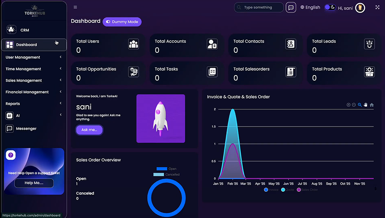Click the Feb '25 axis label
The width and height of the screenshot is (385, 218).
(233, 184)
